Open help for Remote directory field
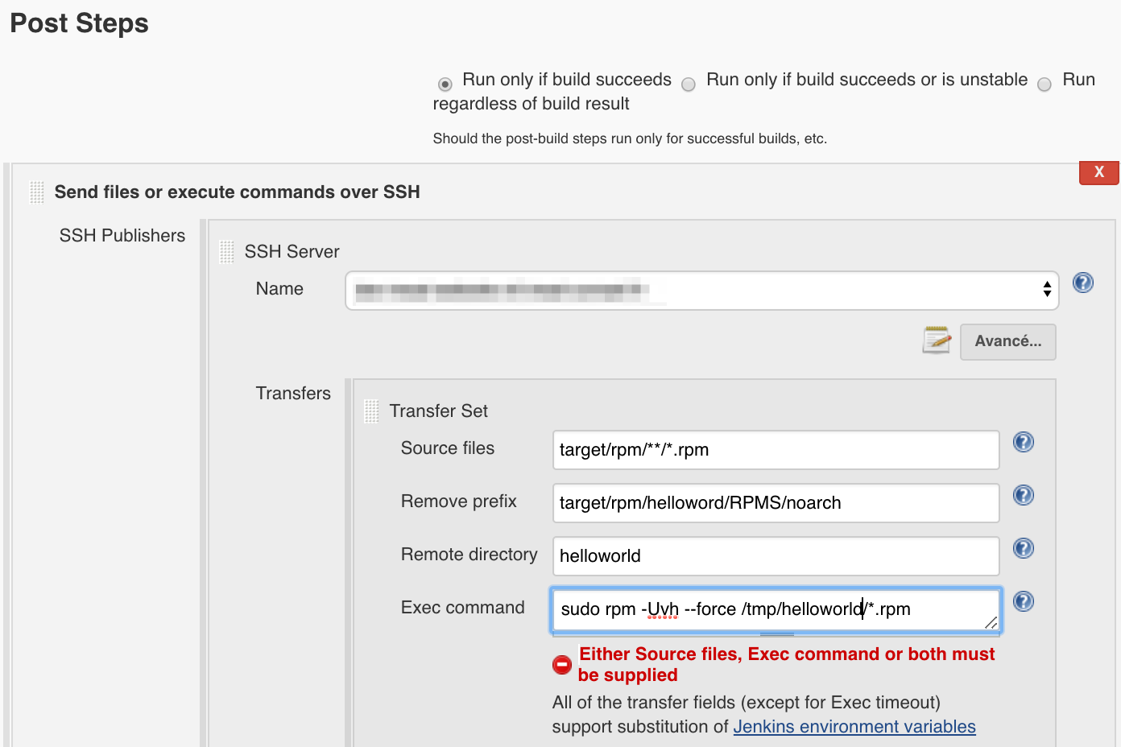Screen dimensions: 1121x747 (1023, 548)
